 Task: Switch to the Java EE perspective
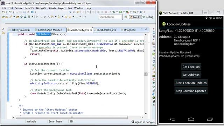point(135,17)
